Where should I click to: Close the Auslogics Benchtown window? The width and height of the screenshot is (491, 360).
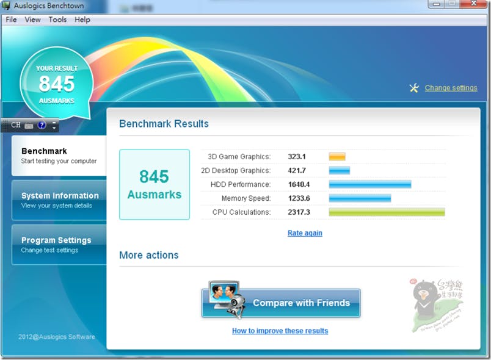pyautogui.click(x=473, y=4)
